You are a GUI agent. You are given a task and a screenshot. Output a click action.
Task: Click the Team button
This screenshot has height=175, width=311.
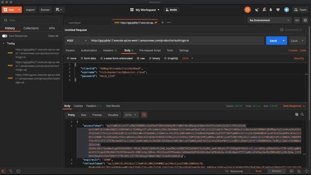click(300, 10)
